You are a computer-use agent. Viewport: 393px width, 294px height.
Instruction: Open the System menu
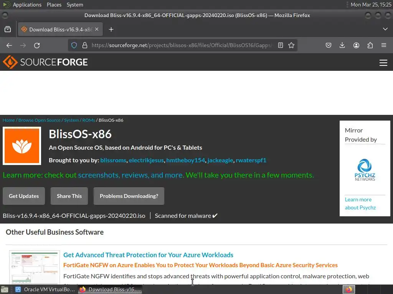tap(75, 5)
